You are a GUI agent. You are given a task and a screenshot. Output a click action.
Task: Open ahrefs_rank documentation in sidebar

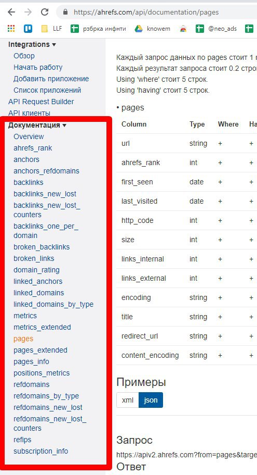click(x=33, y=148)
